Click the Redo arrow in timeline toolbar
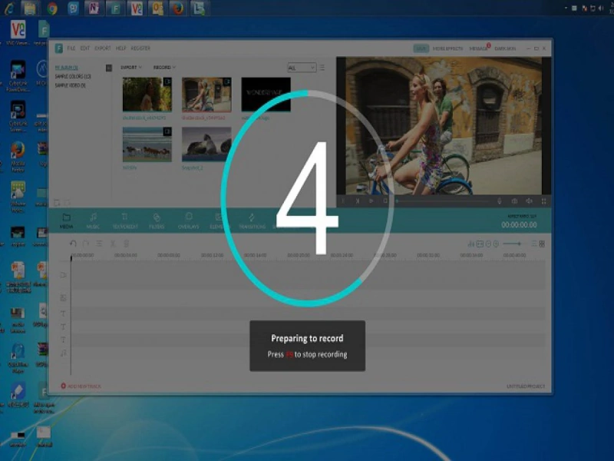This screenshot has height=461, width=614. coord(86,244)
